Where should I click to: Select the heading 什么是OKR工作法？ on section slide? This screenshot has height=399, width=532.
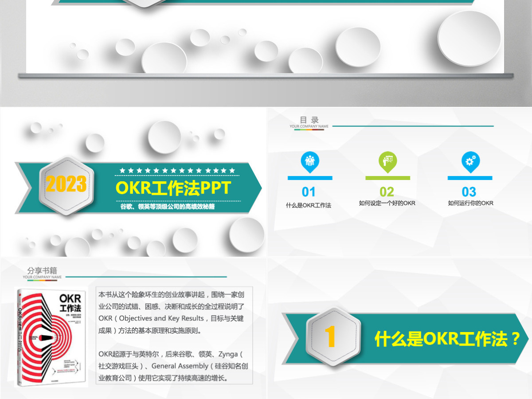[448, 340]
